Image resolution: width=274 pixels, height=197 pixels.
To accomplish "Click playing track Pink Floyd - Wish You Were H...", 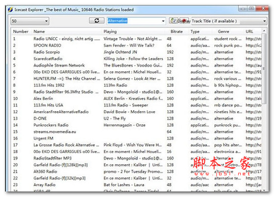I will click(133, 145).
